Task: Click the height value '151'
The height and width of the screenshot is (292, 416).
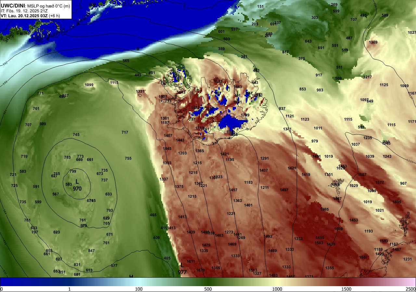Action: pyautogui.click(x=261, y=7)
